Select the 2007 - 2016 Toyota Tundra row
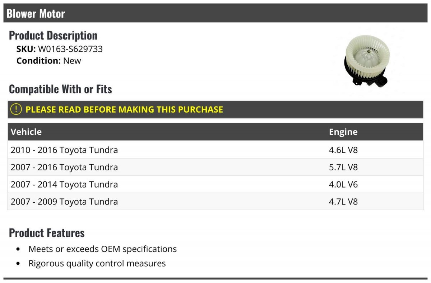The height and width of the screenshot is (283, 431). (x=215, y=167)
